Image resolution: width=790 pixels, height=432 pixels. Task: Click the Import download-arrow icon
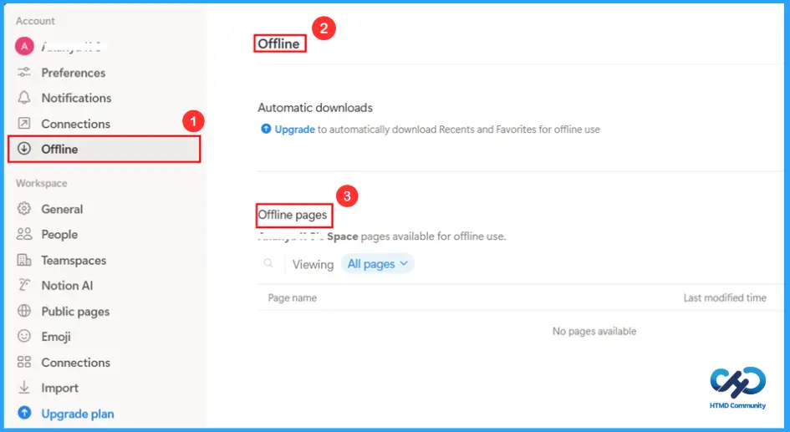[23, 387]
